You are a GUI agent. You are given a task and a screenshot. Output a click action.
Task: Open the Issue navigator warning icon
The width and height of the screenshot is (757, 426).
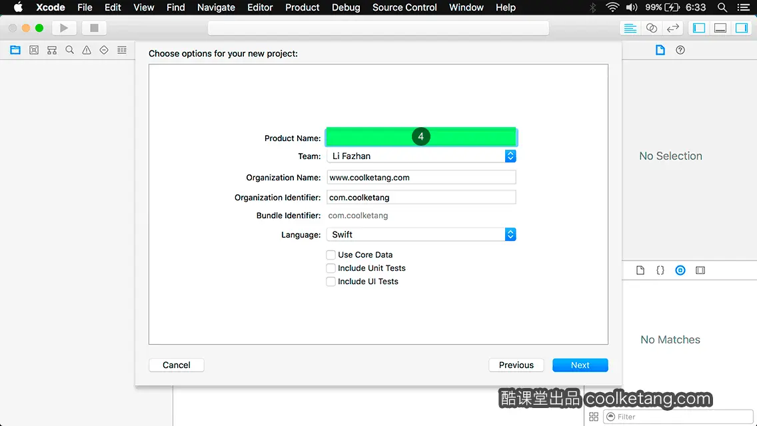[x=87, y=50]
